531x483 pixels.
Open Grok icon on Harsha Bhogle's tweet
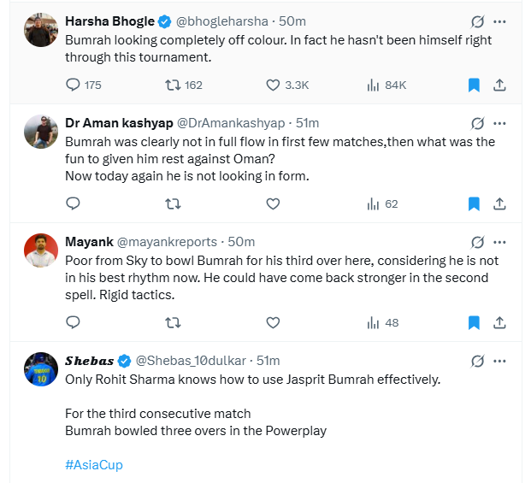point(478,20)
